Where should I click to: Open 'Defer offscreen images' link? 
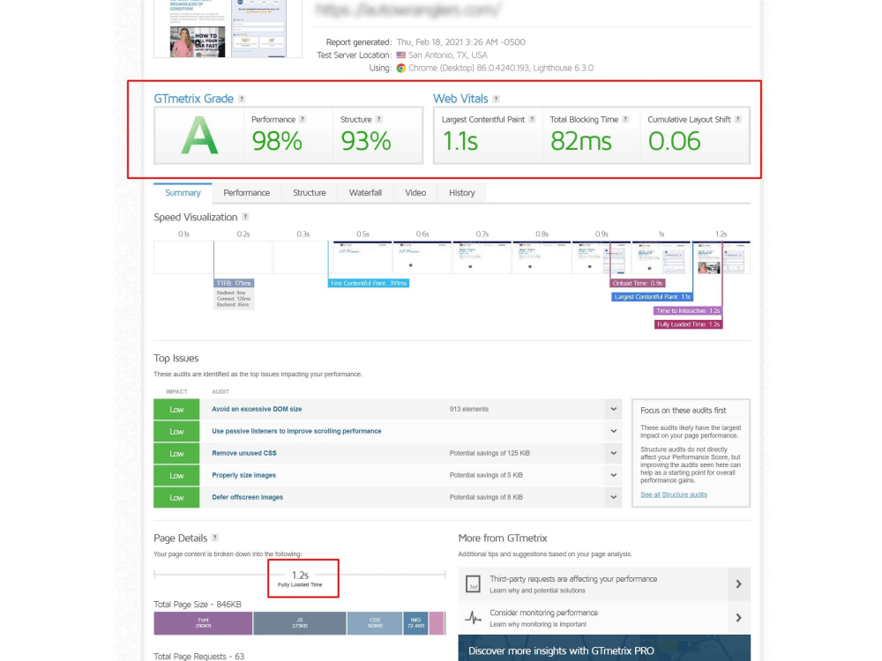click(248, 497)
